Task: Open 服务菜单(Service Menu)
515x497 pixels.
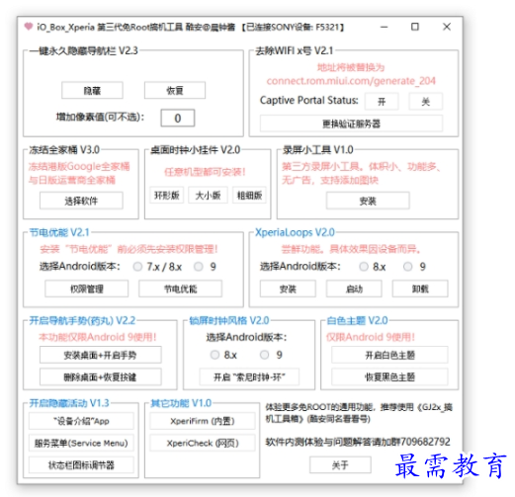Action: click(81, 443)
